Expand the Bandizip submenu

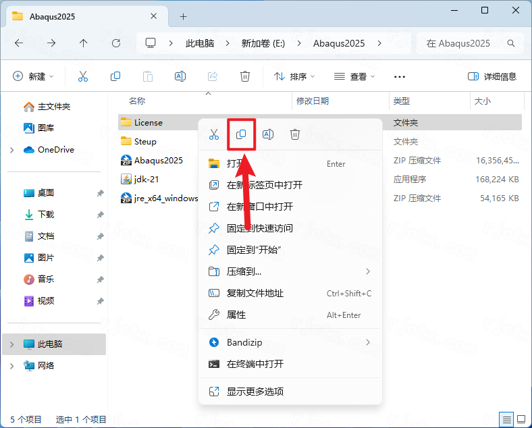click(x=290, y=342)
